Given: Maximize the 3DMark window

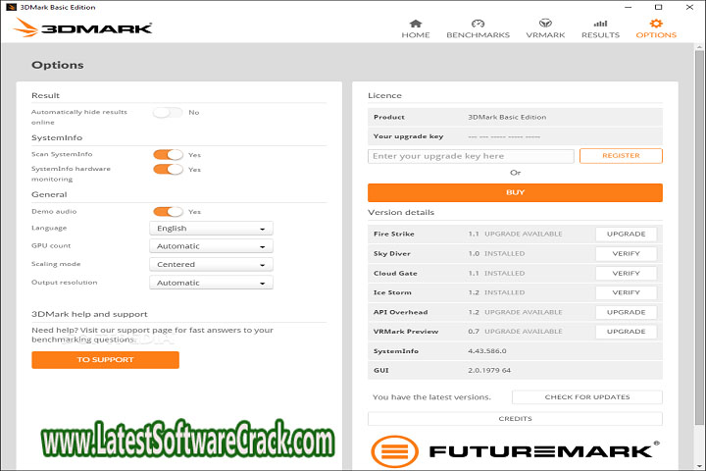Looking at the screenshot, I should [x=658, y=7].
